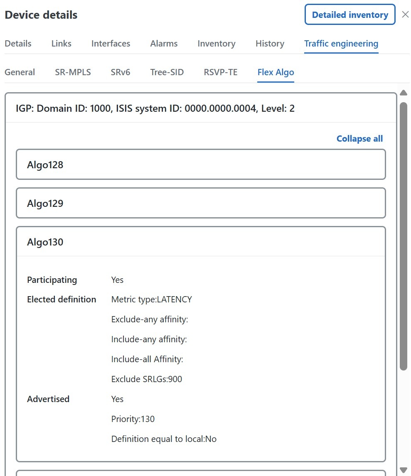Open the General sub-tab

20,72
